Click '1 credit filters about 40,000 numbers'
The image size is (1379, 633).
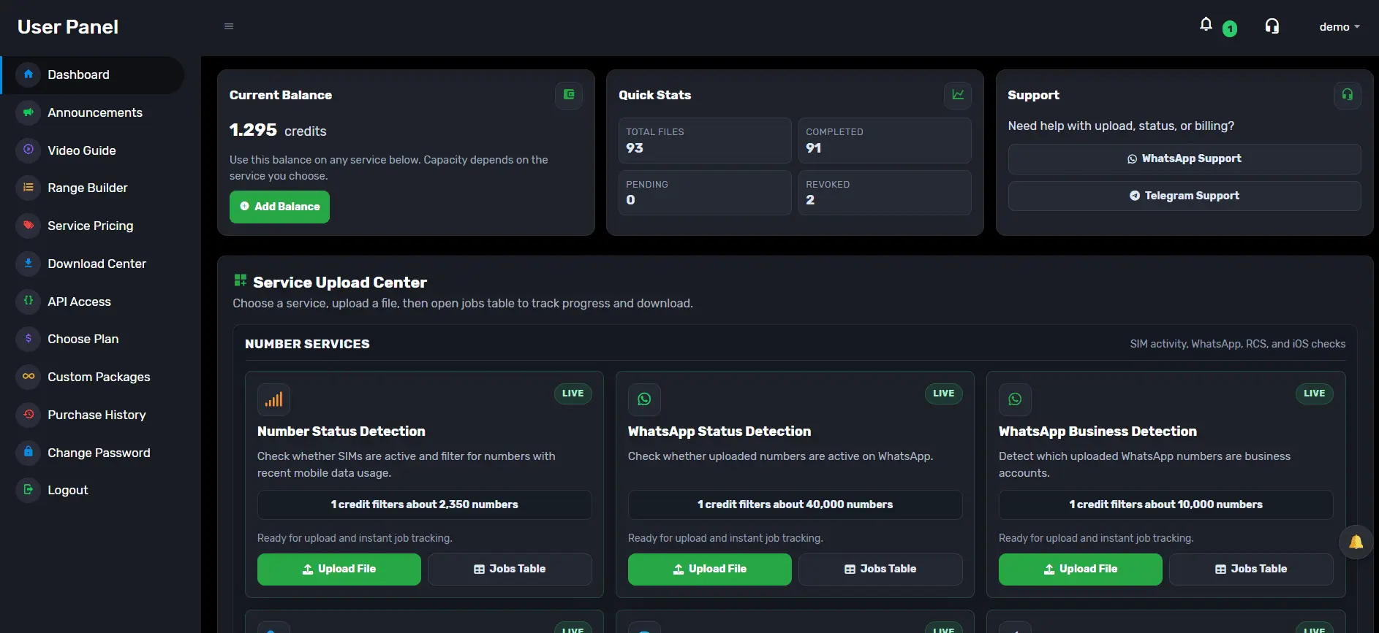pos(796,505)
